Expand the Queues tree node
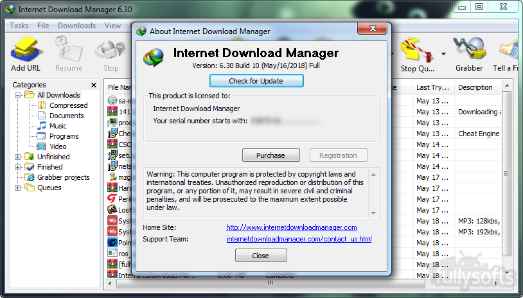This screenshot has height=298, width=523. (18, 188)
